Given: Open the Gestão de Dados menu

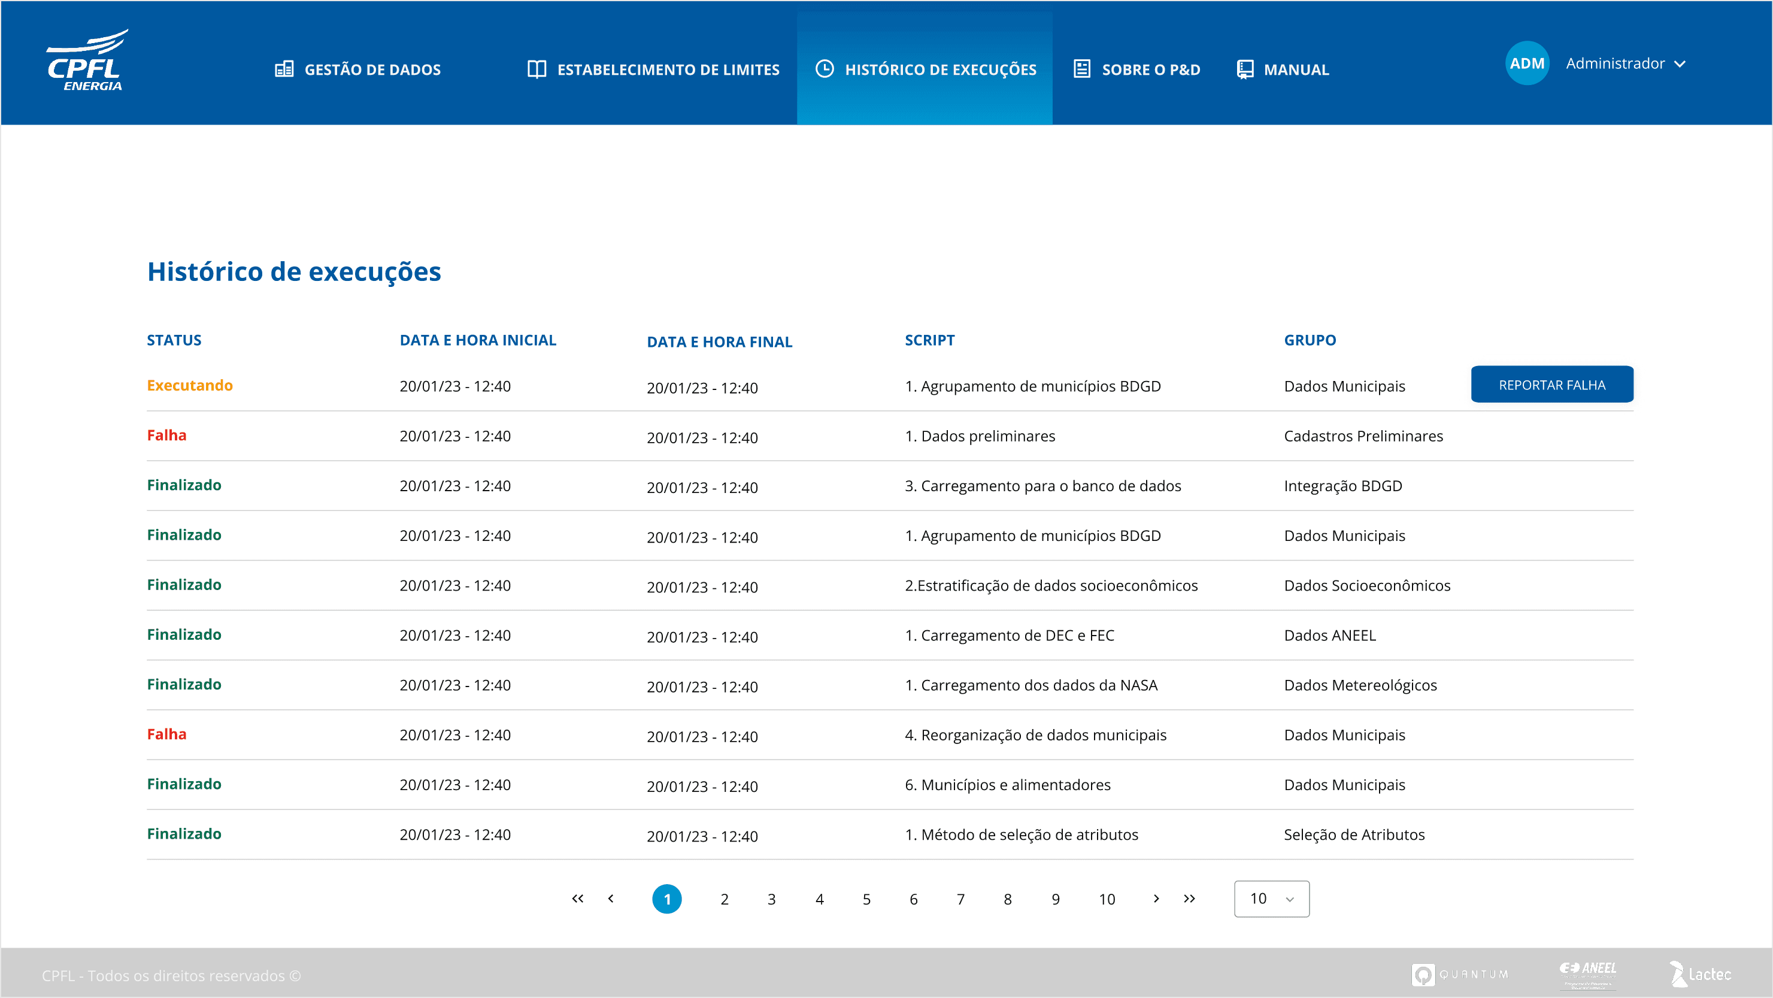Looking at the screenshot, I should [x=372, y=69].
